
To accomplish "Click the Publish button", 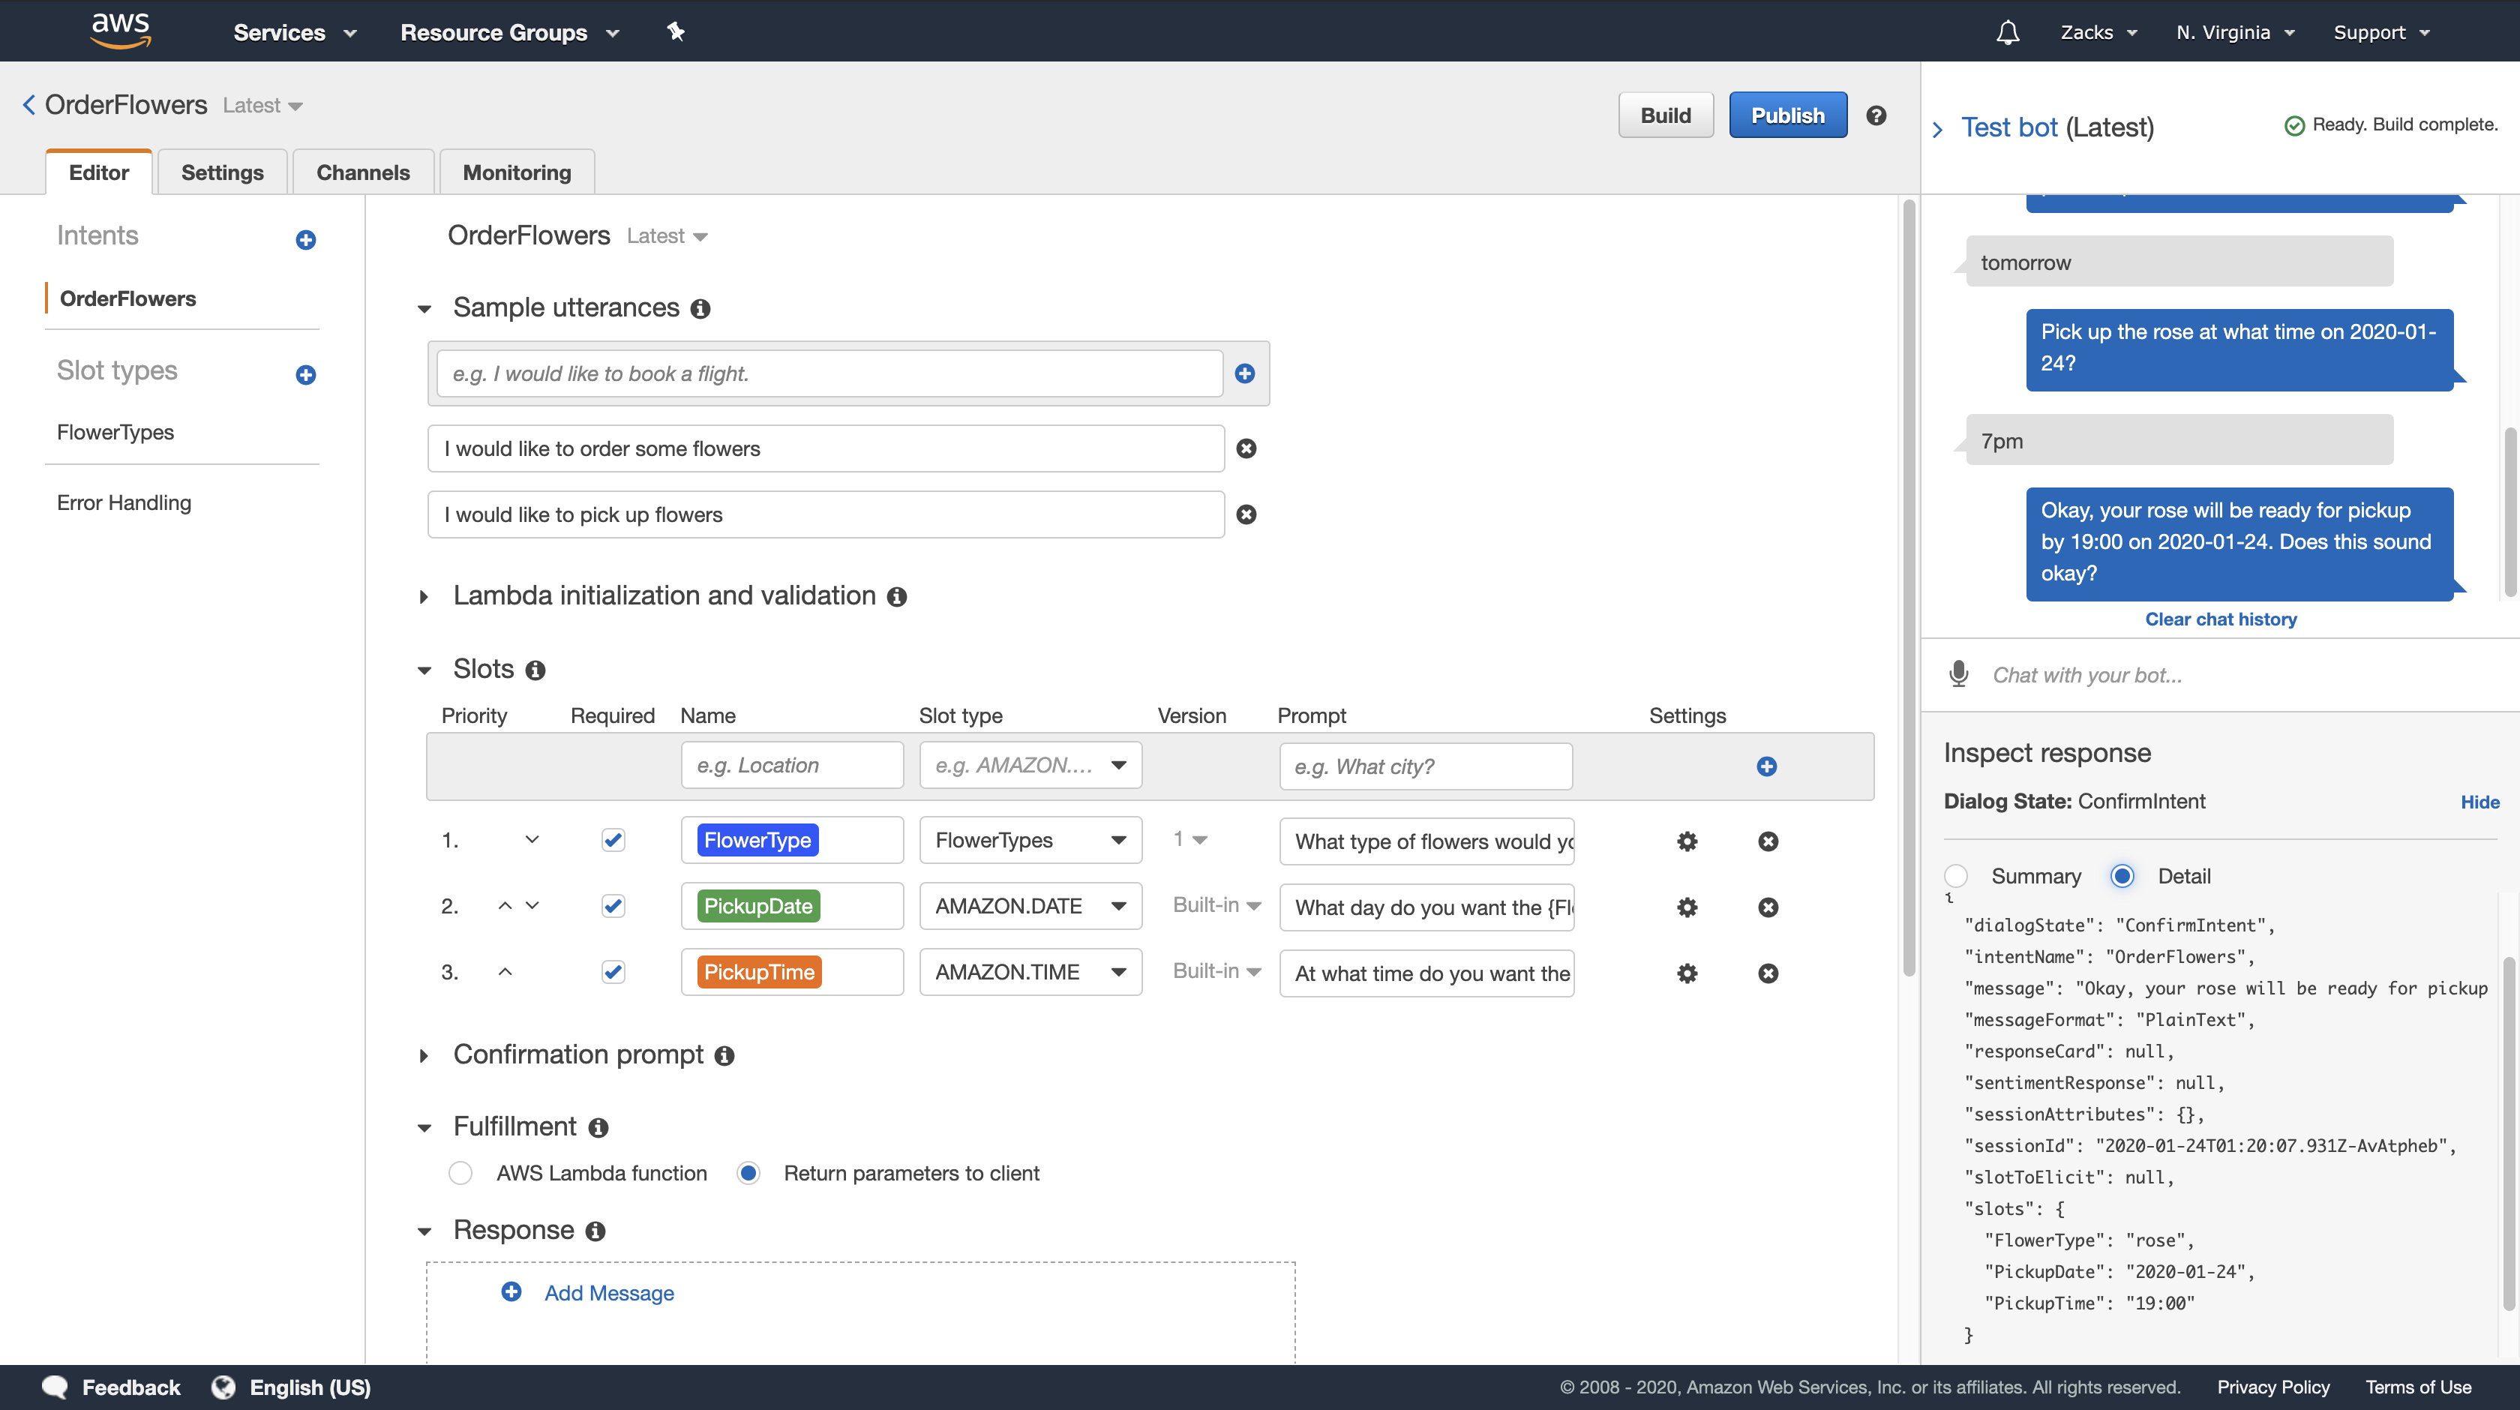I will [1787, 115].
